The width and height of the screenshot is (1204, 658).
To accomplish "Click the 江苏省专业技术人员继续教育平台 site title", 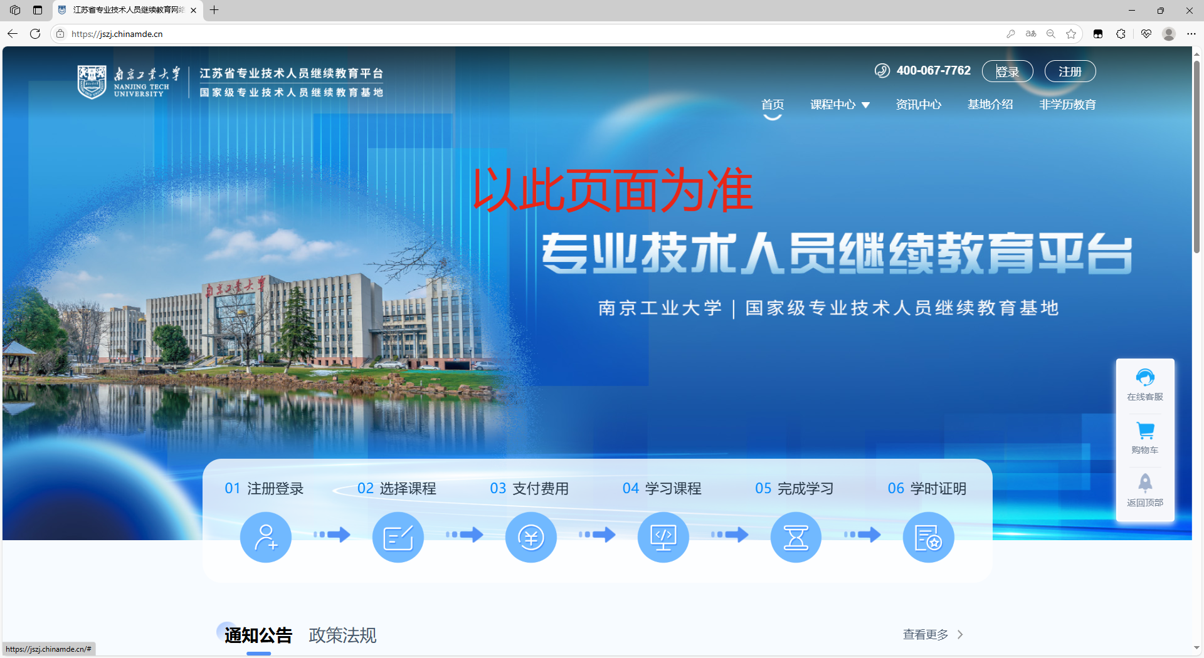I will [292, 73].
